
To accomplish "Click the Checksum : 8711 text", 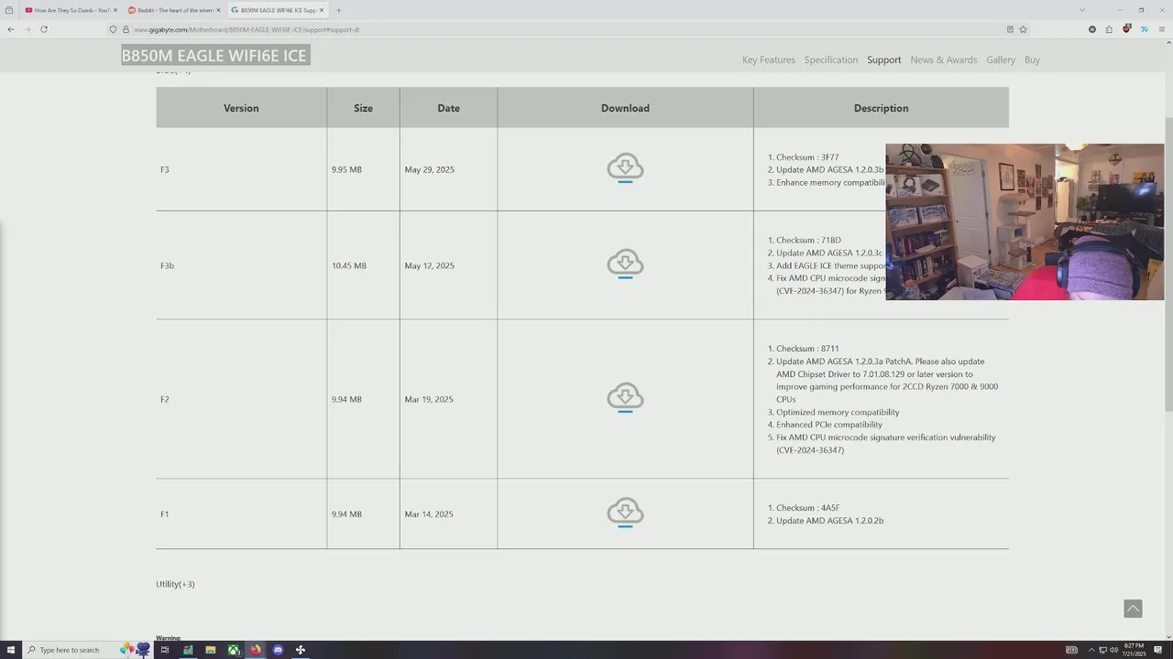I will click(807, 349).
